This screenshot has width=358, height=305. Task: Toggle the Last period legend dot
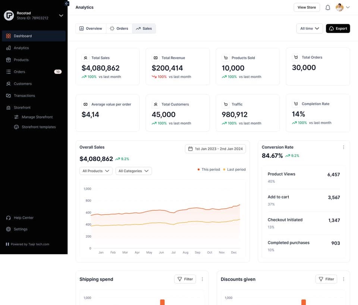[224, 169]
